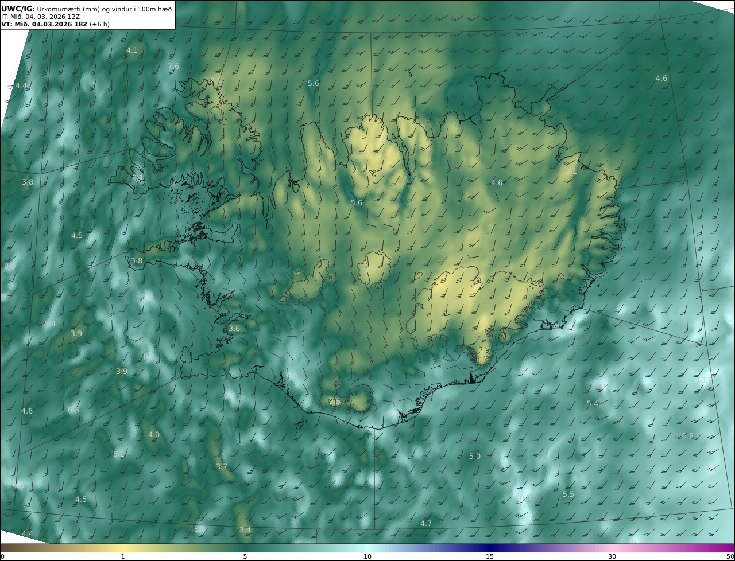Select the 8.4 value label
This screenshot has height=561, width=735.
click(50, 324)
